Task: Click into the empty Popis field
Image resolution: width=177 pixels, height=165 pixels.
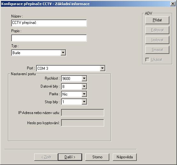Action: pos(49,38)
